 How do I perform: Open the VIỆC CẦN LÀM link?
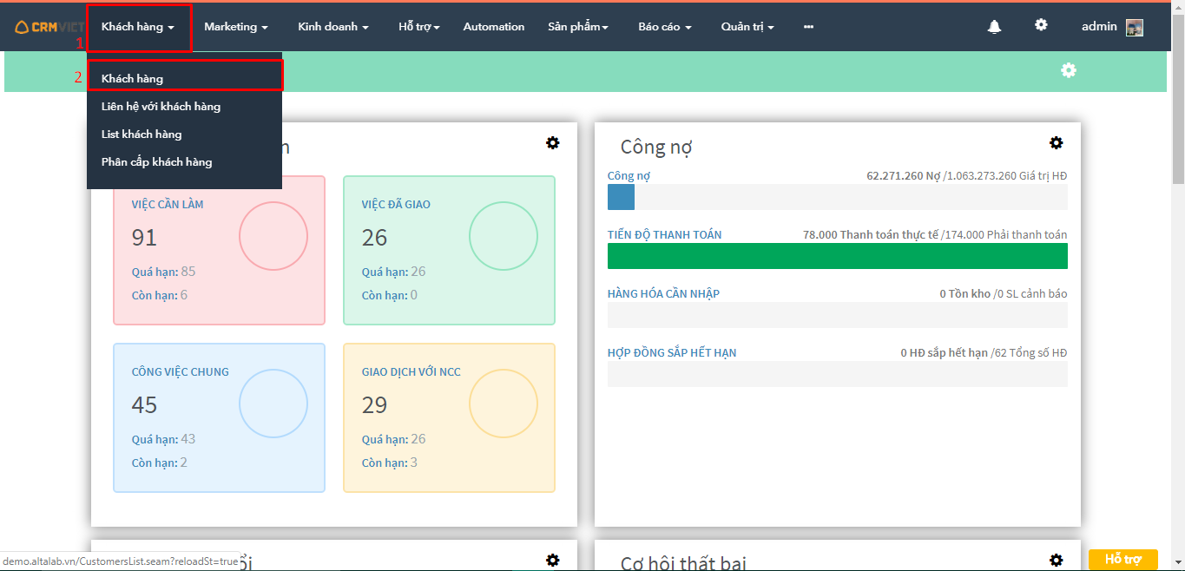(x=168, y=205)
